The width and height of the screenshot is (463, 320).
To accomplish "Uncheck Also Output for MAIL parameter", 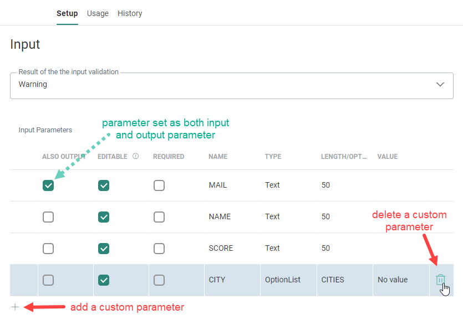I will [x=48, y=185].
